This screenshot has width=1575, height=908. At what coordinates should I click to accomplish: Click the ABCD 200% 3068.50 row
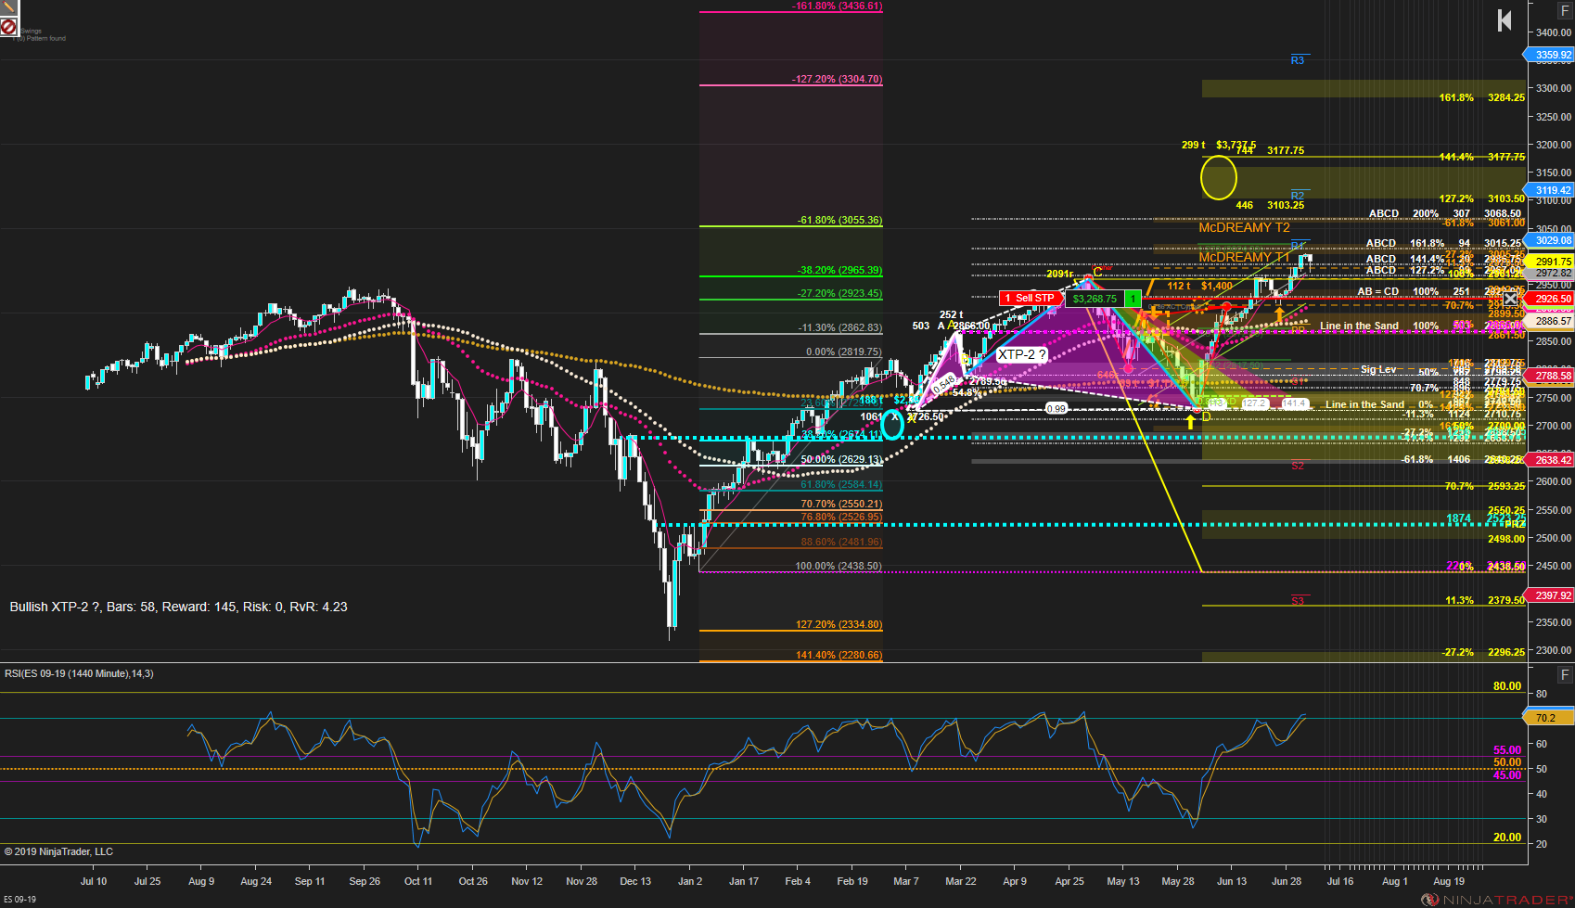(1445, 214)
